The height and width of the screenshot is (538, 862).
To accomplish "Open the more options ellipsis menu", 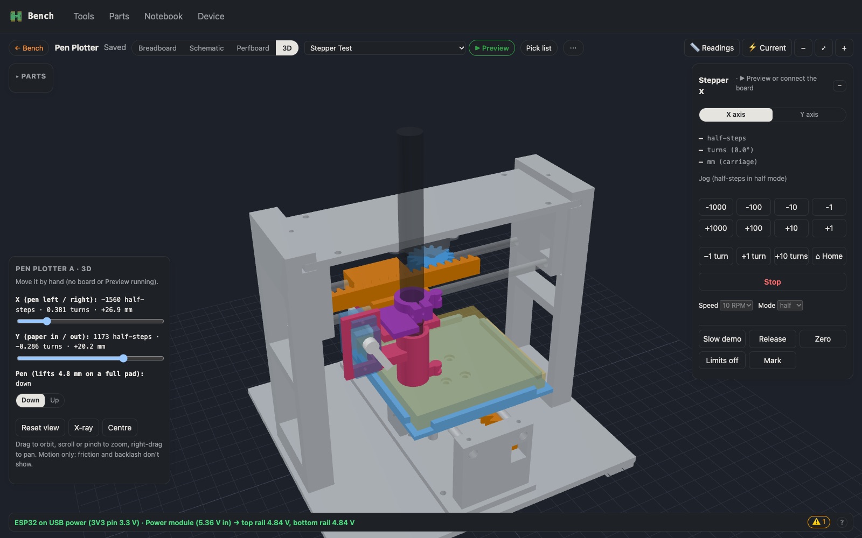I will pos(573,48).
